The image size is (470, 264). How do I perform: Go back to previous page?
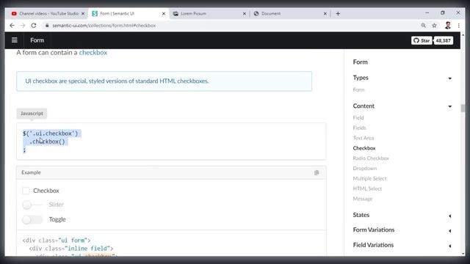(12, 26)
